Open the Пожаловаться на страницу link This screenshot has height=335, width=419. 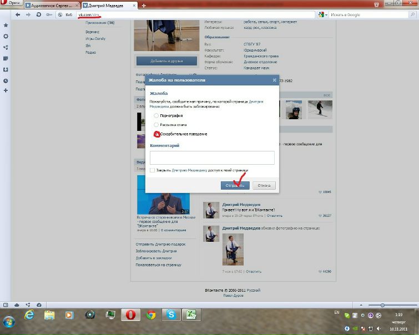tap(159, 265)
